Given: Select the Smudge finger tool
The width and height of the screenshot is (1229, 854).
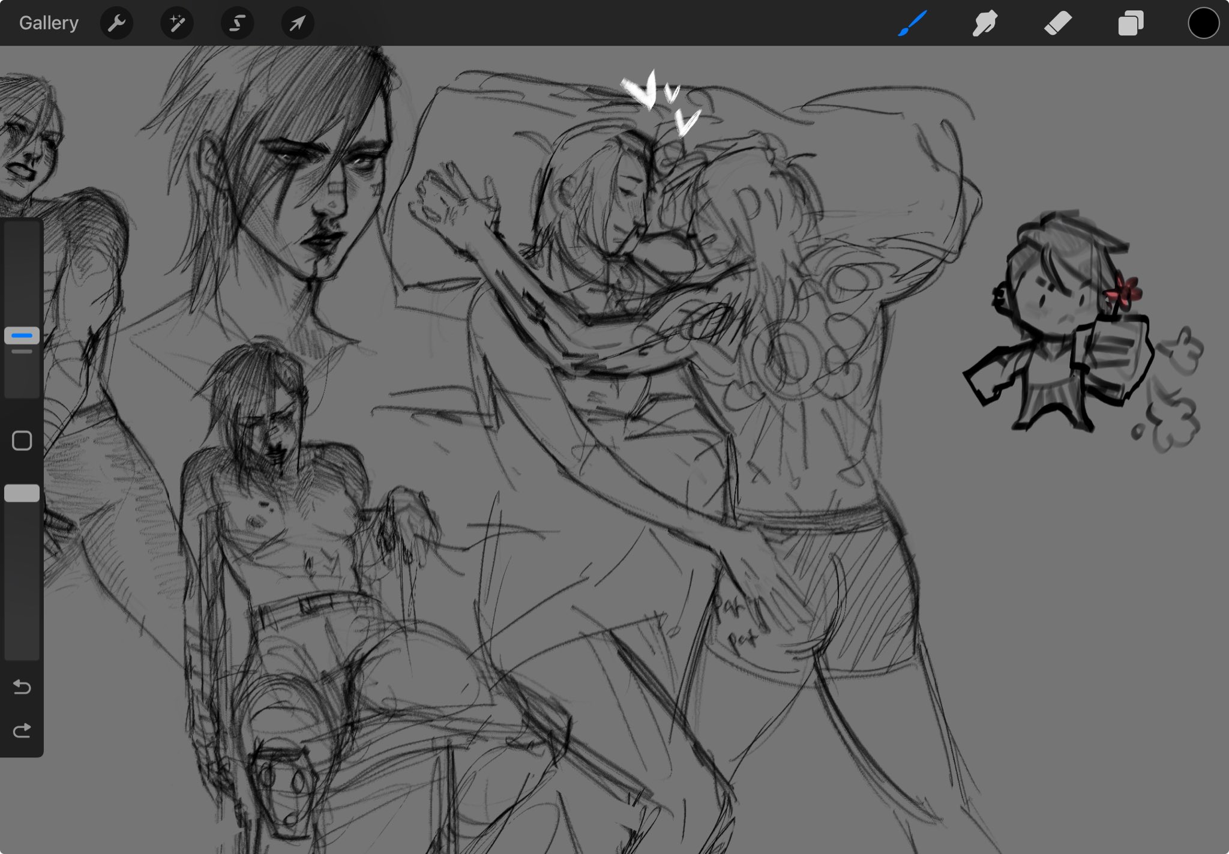Looking at the screenshot, I should 985,23.
